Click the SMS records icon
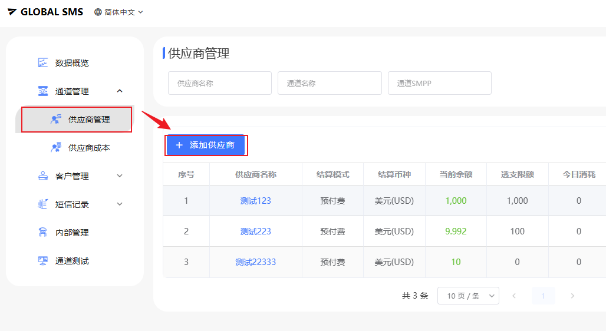Viewport: 606px width, 331px height. [43, 204]
